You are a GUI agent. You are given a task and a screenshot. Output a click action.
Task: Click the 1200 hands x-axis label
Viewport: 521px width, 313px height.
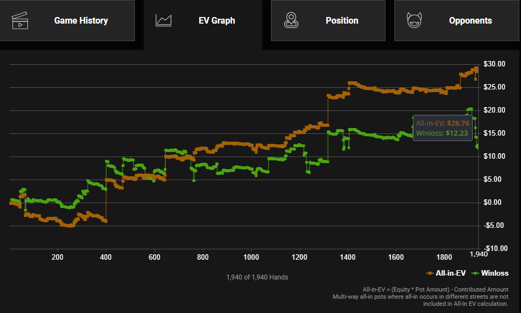(299, 257)
